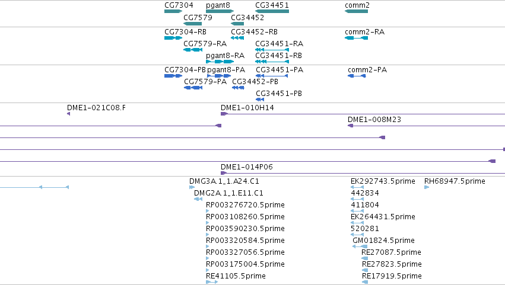Click the teal comm2 gene arrow glyph
Viewport: 505px width, 285px height.
click(x=356, y=11)
